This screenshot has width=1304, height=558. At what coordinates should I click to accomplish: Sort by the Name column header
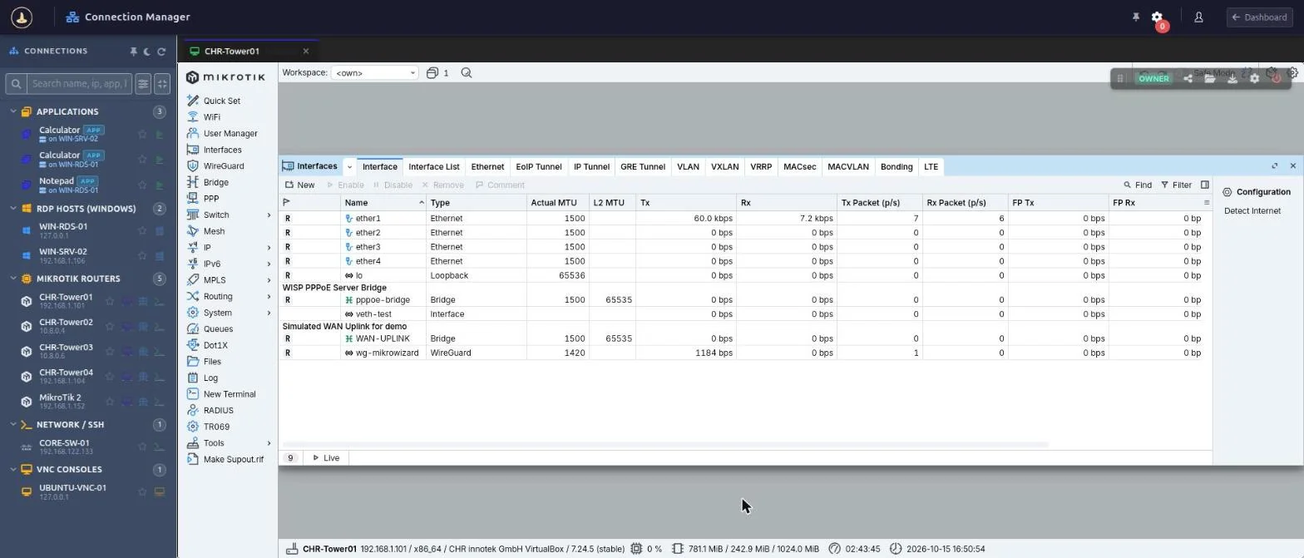pos(383,203)
